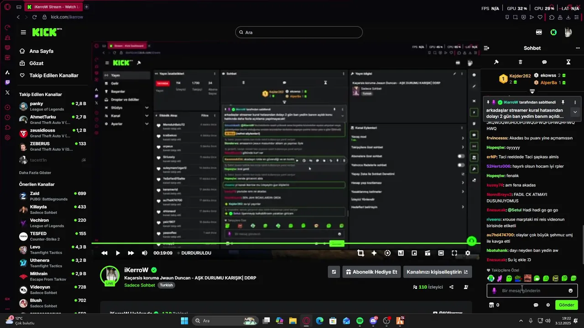Open recommended channel Killayda

point(52,210)
